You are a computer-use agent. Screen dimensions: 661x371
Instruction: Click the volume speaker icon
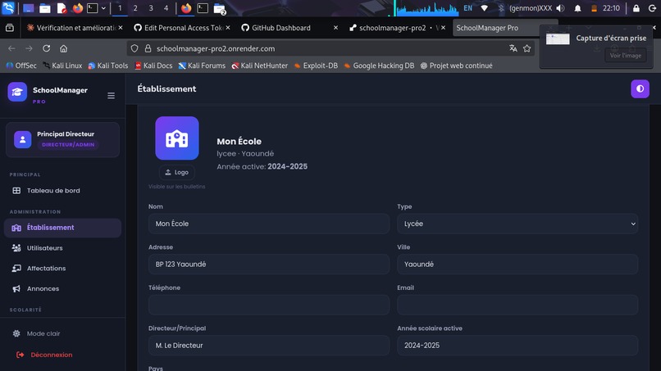(560, 8)
